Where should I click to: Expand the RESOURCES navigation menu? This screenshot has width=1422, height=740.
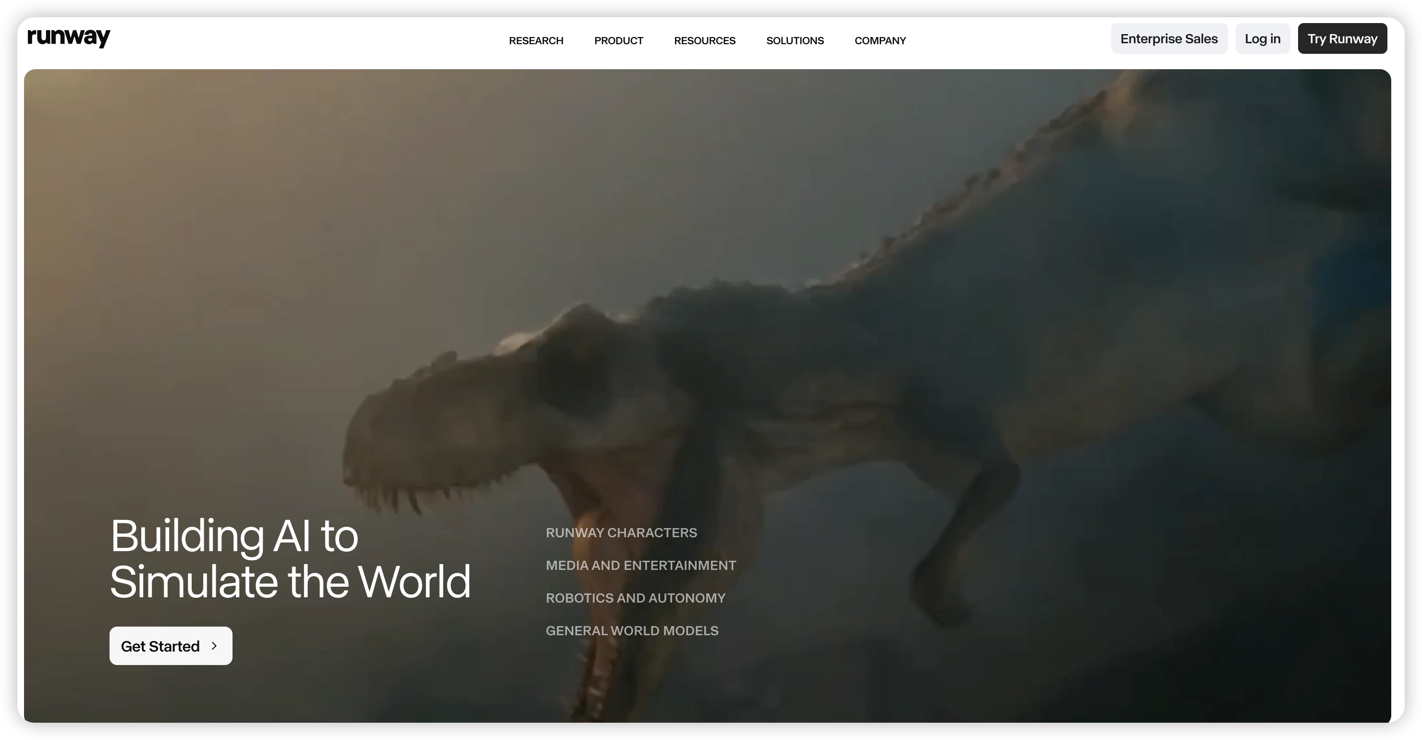pos(704,40)
